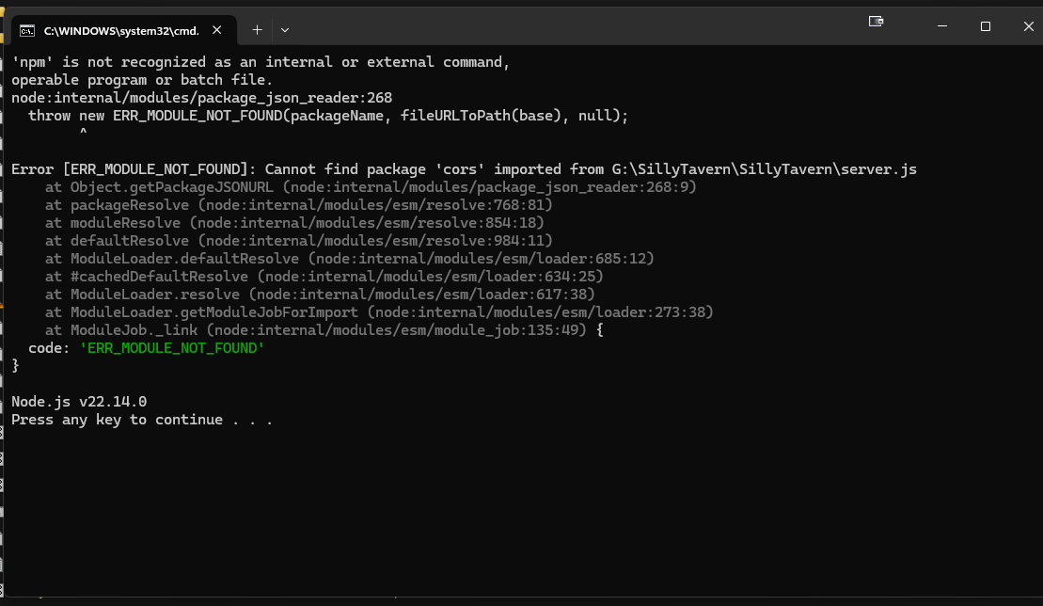The width and height of the screenshot is (1043, 606).
Task: Click the cmd icon on the tab
Action: click(x=27, y=31)
